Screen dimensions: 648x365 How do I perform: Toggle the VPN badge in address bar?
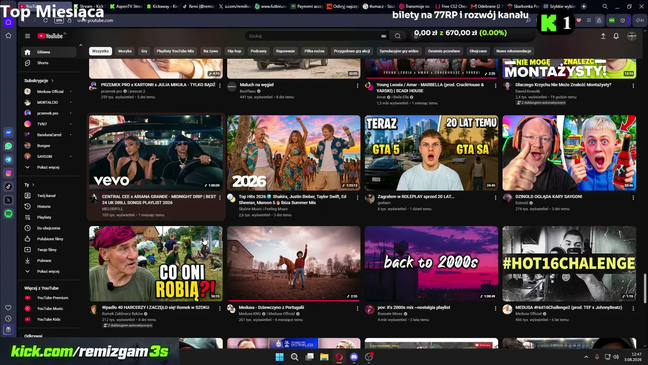pos(59,20)
